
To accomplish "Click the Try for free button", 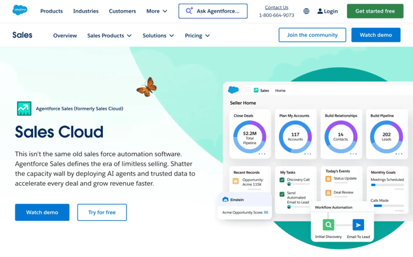I will [x=102, y=213].
